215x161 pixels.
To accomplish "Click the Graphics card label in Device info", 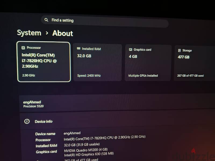I will point(46,152).
